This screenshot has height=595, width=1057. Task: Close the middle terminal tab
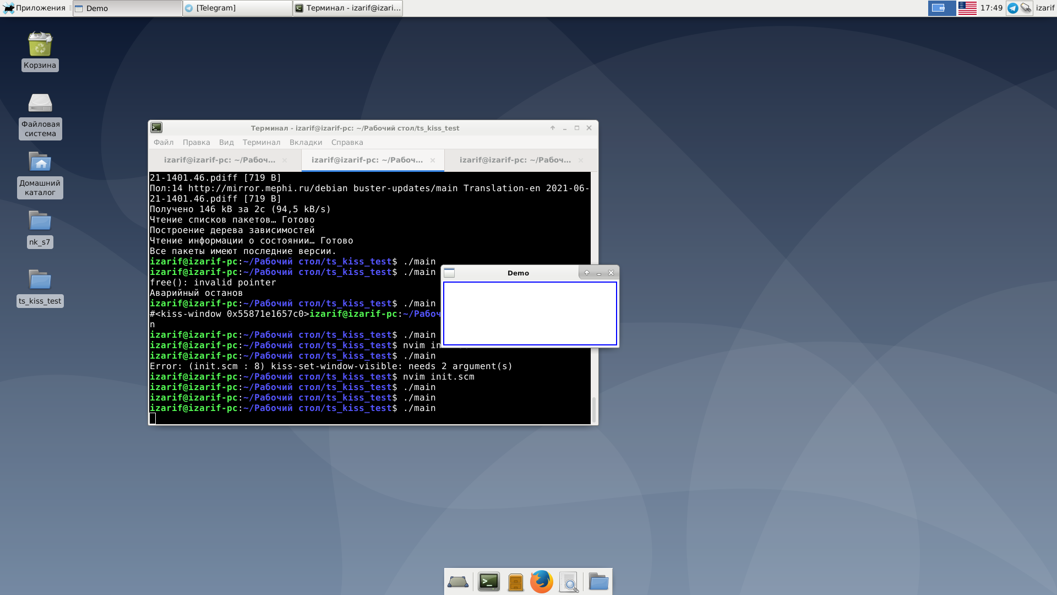(x=433, y=160)
